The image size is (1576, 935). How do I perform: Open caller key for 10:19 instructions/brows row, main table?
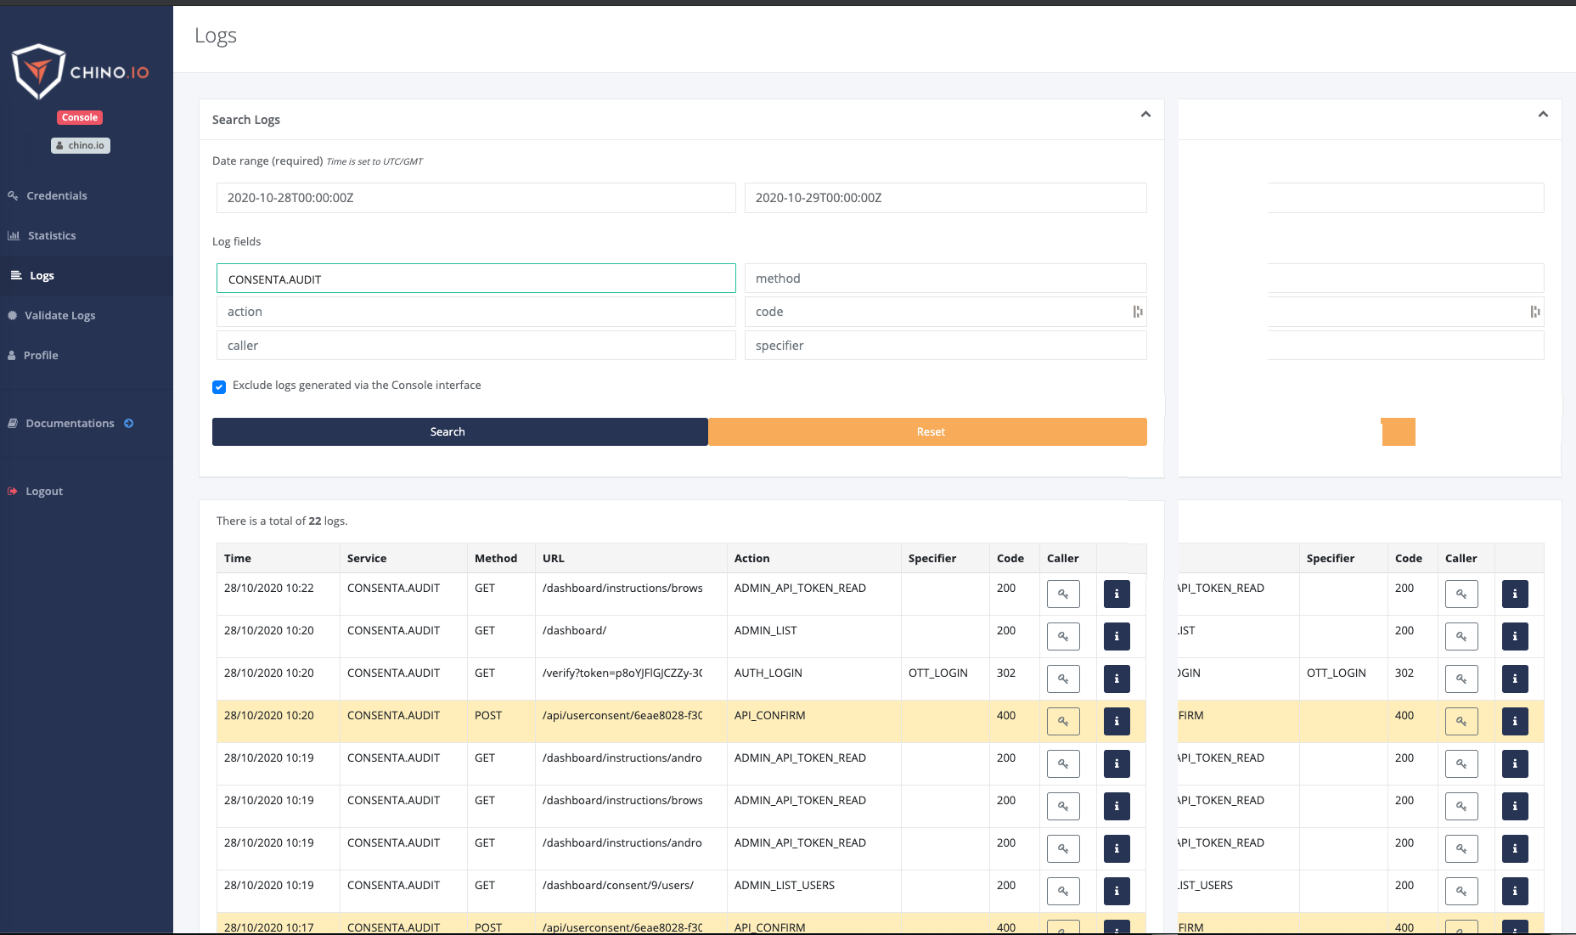click(x=1063, y=806)
